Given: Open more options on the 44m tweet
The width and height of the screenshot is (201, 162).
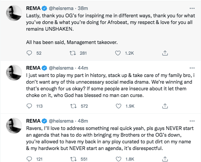Looking at the screenshot, I should [x=191, y=68].
